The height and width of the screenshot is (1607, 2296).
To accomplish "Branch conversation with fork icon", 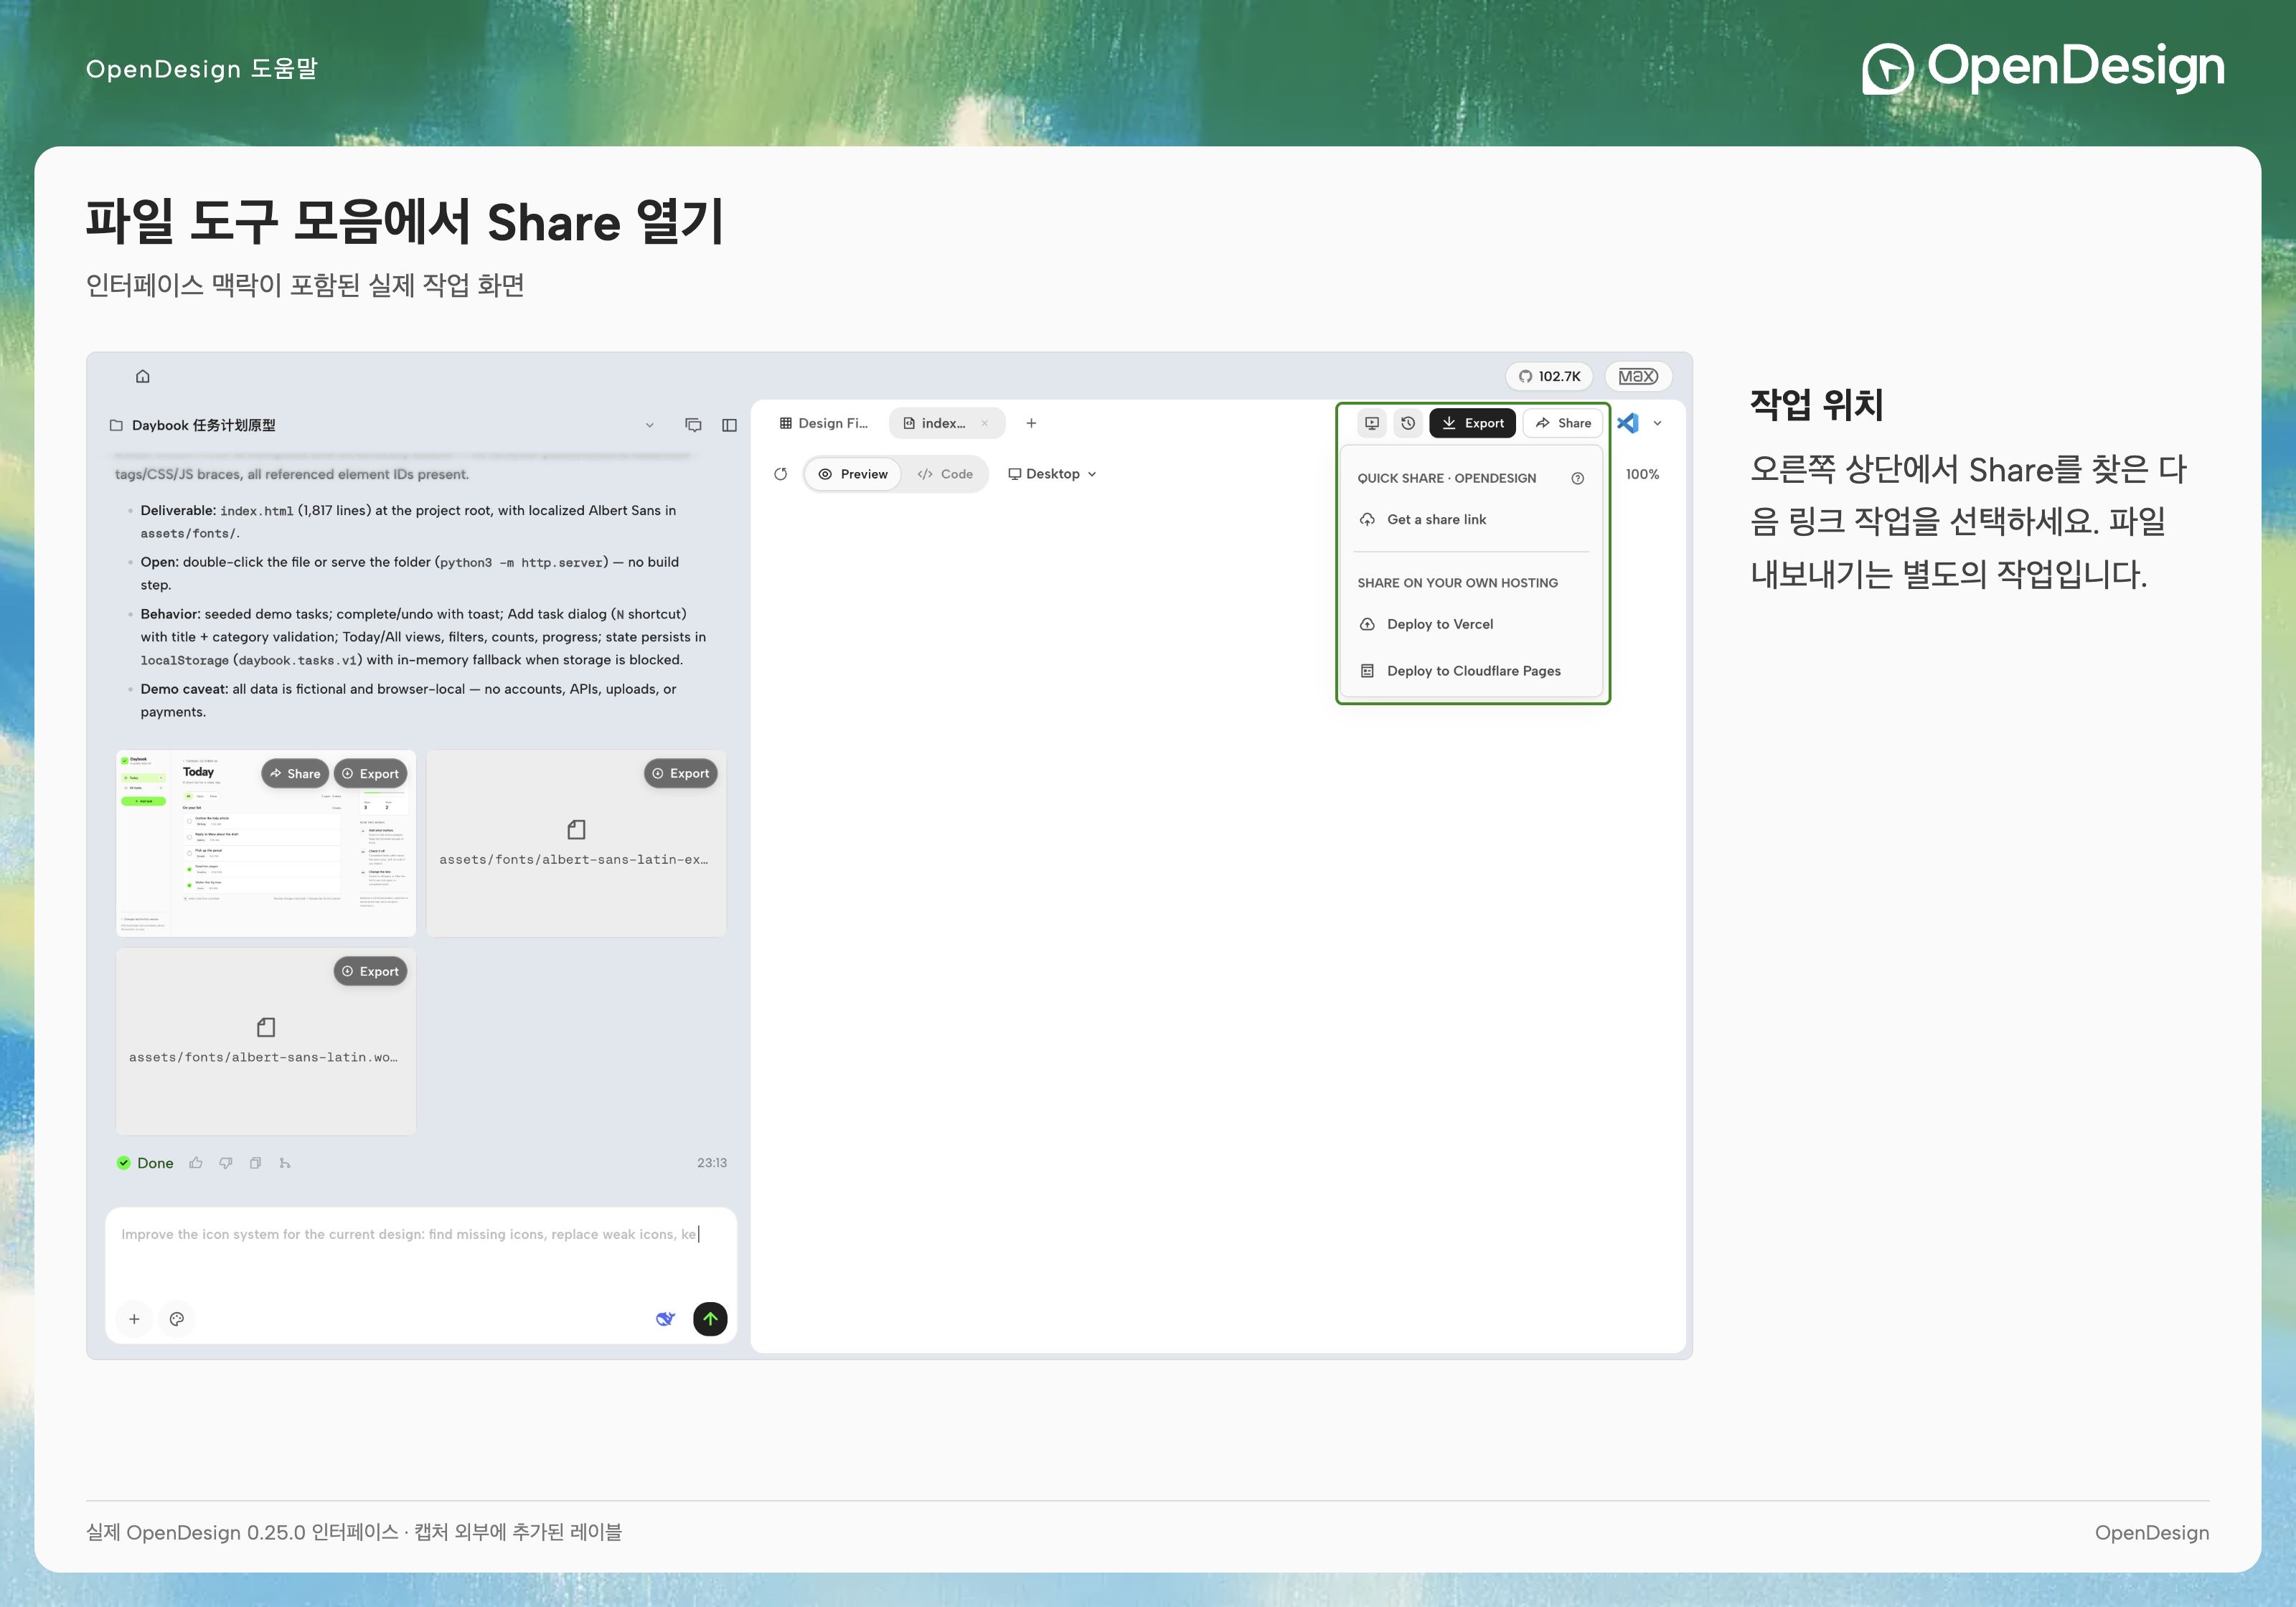I will 285,1163.
